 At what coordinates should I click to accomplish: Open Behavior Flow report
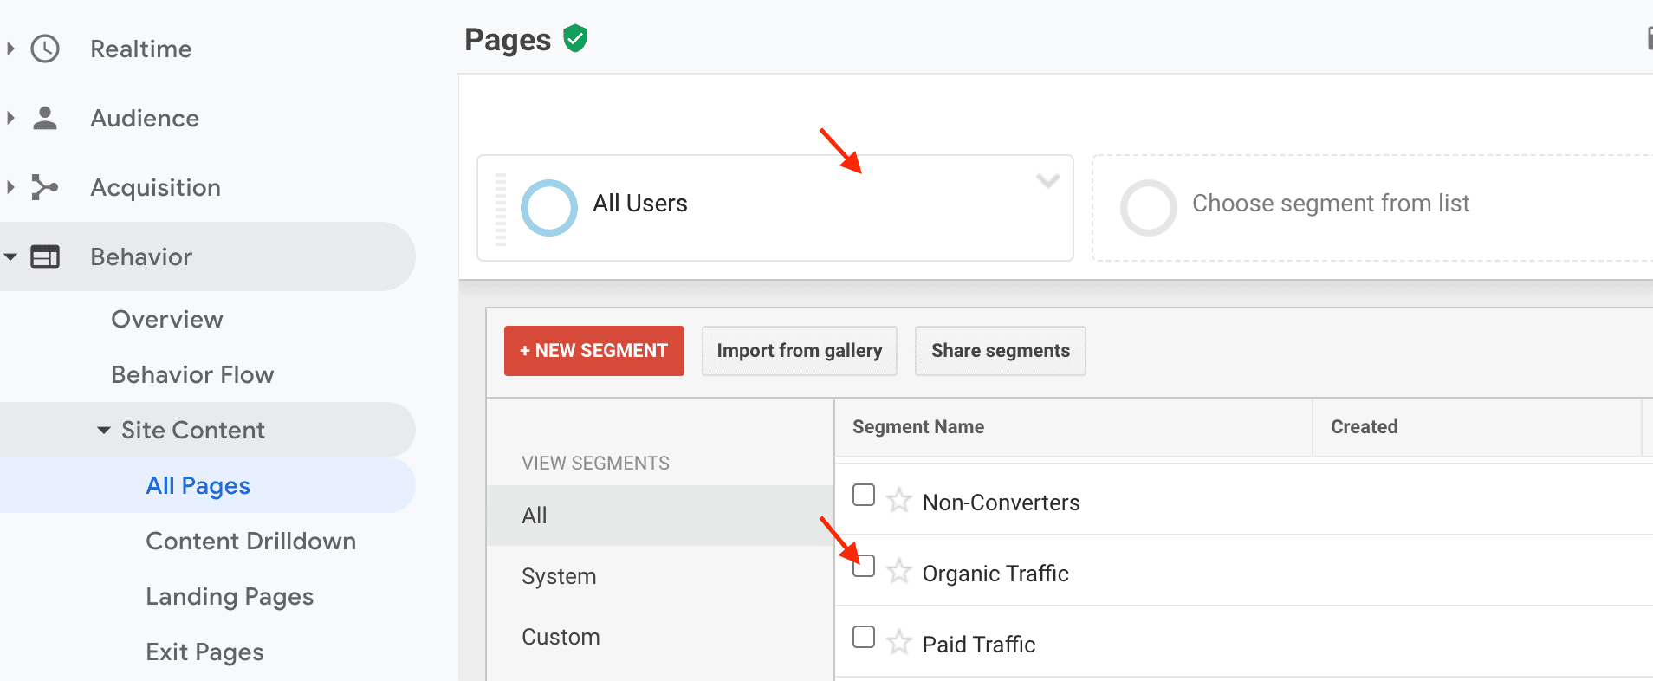(192, 374)
